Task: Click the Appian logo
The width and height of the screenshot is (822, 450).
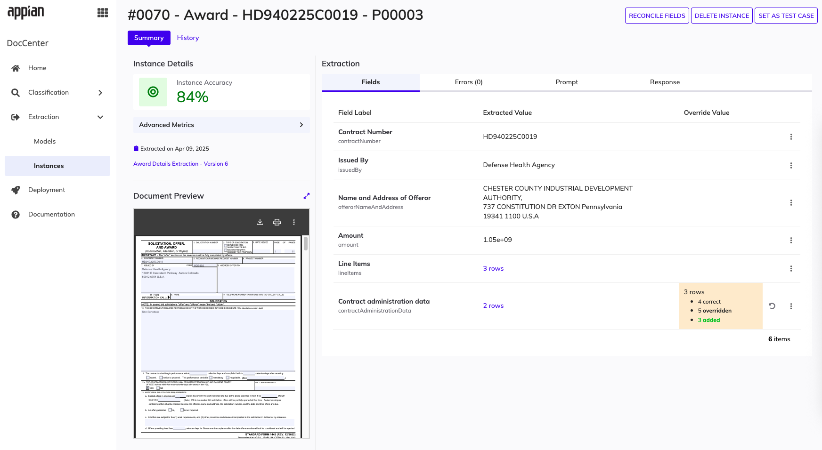Action: coord(26,12)
